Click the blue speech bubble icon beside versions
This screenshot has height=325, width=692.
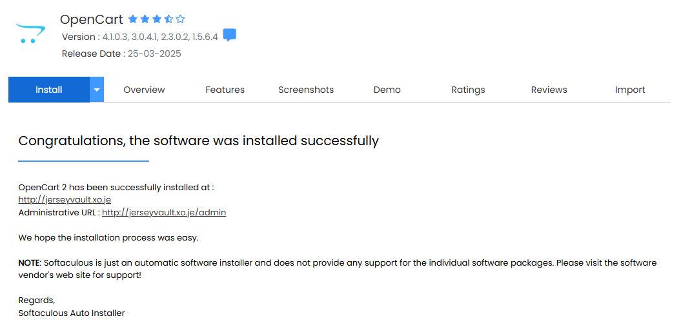click(x=230, y=35)
